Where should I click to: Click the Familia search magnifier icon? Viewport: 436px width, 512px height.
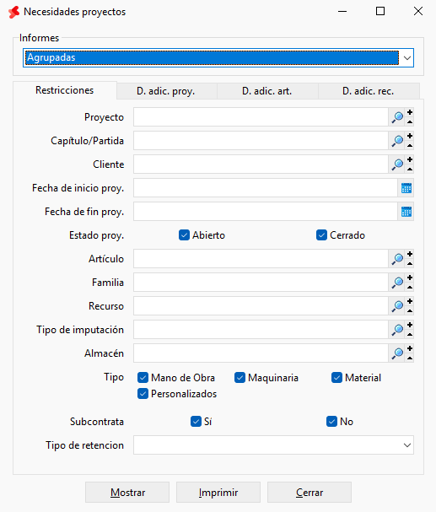click(397, 283)
